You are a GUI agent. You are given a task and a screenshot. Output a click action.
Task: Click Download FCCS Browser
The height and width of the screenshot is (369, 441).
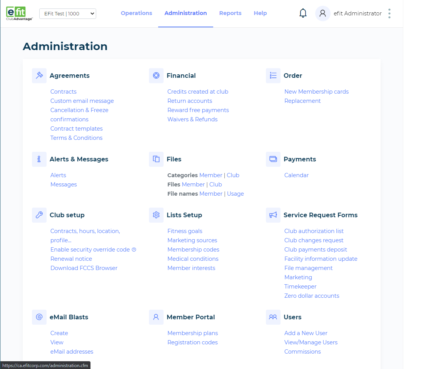coord(84,268)
